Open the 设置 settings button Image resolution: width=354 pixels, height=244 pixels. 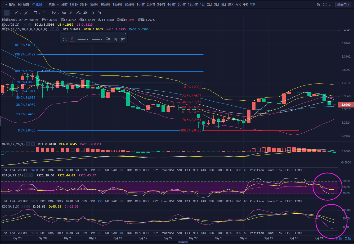(x=24, y=4)
